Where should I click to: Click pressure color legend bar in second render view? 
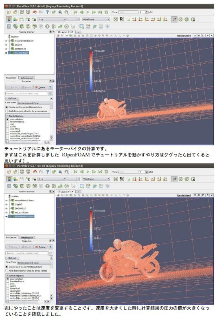pyautogui.click(x=91, y=231)
